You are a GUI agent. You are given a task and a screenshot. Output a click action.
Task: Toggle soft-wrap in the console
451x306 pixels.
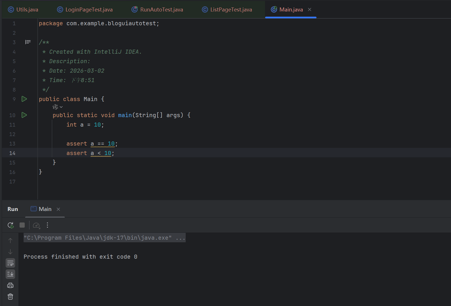[x=10, y=263]
